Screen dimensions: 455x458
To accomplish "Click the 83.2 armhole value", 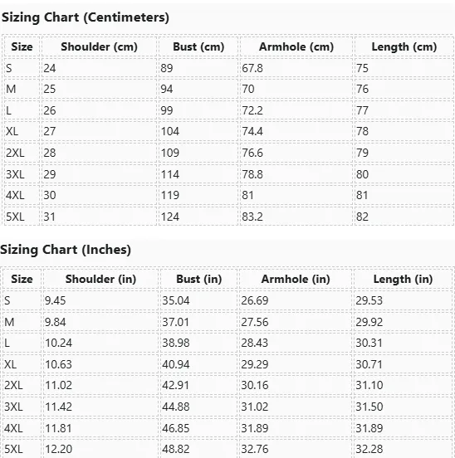I will [252, 217].
